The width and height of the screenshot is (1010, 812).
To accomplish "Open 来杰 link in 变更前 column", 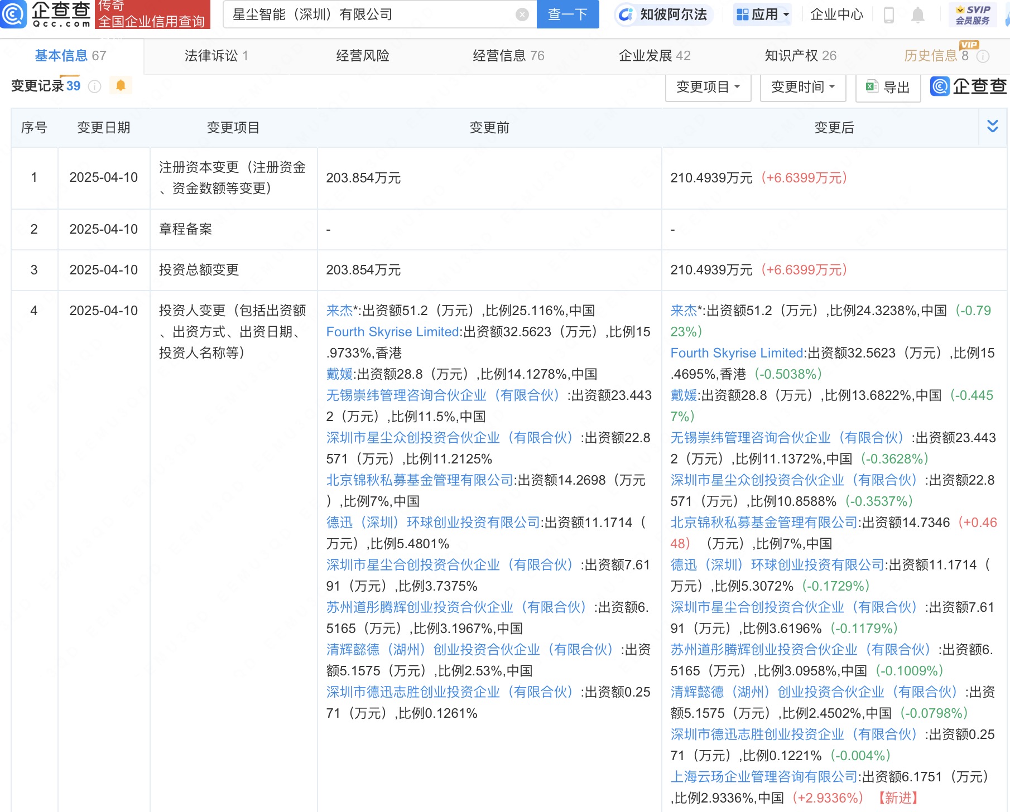I will [x=340, y=311].
